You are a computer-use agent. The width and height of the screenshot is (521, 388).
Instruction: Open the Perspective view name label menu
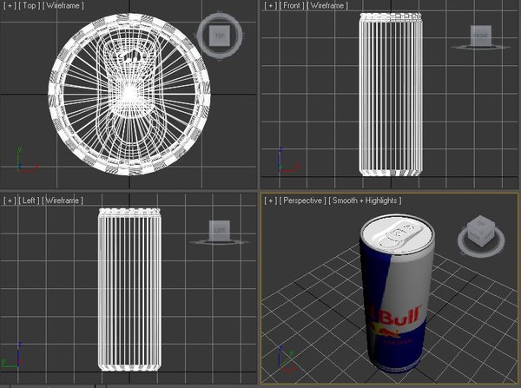[303, 201]
